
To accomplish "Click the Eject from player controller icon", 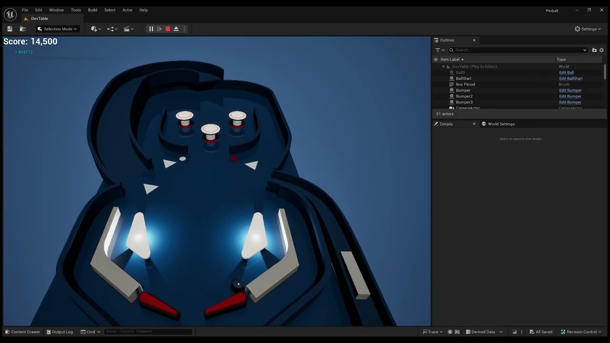I will pos(176,29).
